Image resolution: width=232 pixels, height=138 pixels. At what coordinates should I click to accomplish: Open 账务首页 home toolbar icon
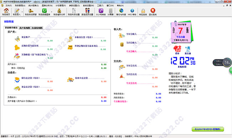[x=6, y=12]
